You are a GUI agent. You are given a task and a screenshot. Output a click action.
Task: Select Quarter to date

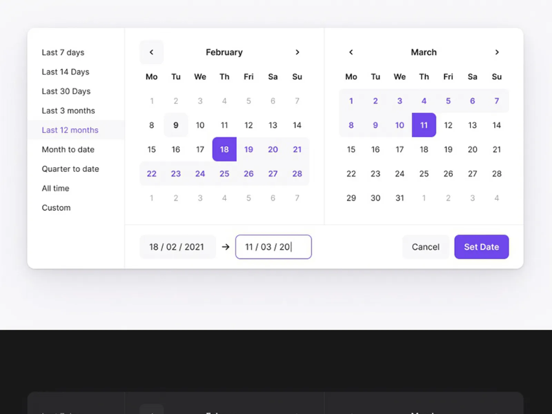70,169
